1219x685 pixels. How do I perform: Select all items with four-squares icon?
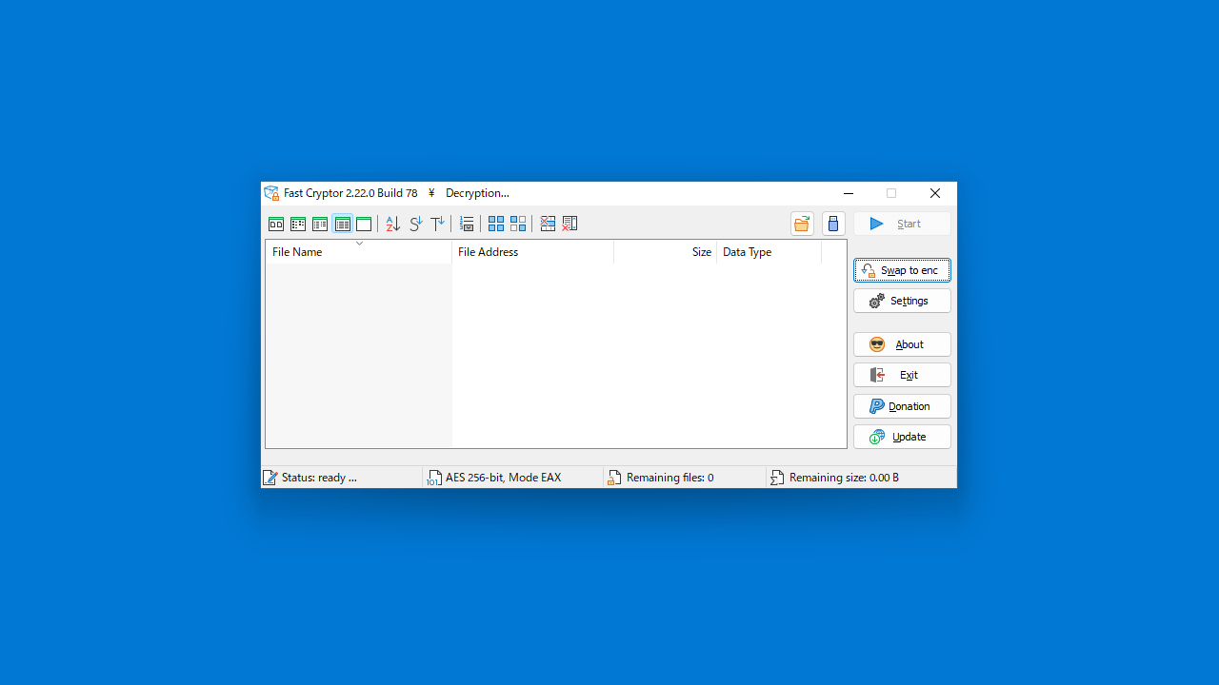(496, 224)
